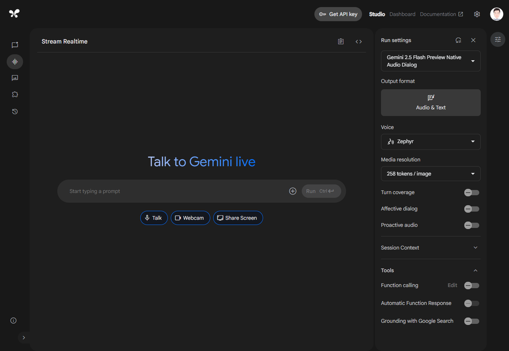This screenshot has width=509, height=351.
Task: Open the Generate media sidebar icon
Action: point(14,78)
